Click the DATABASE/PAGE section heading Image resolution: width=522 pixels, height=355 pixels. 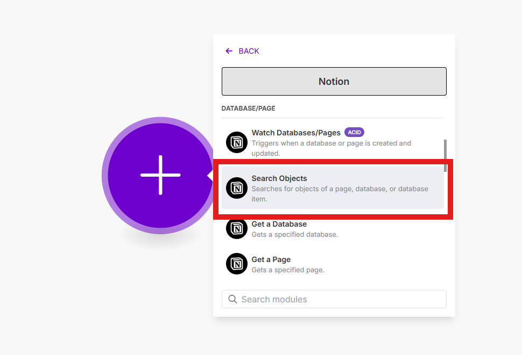click(248, 108)
